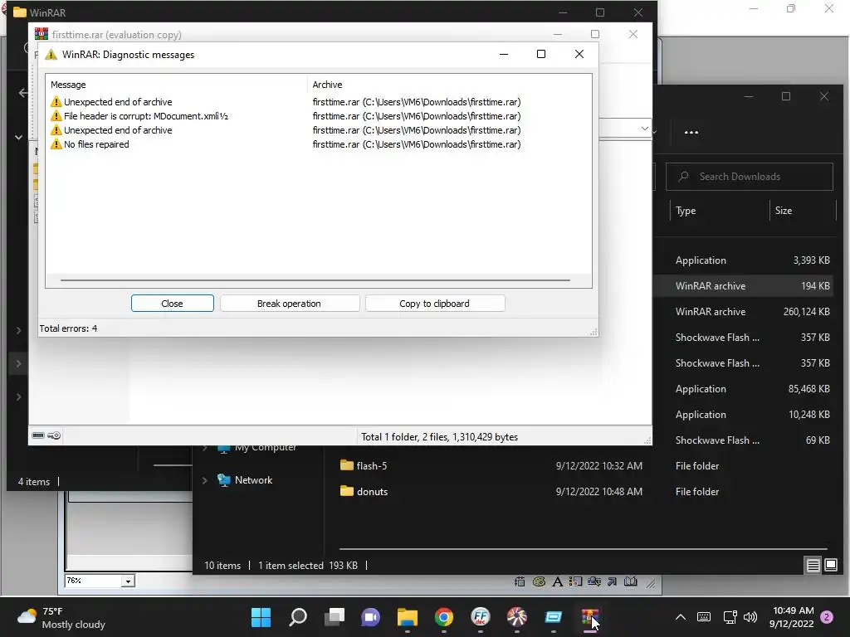Open the FFdec app on the taskbar
This screenshot has height=637, width=850.
[481, 617]
